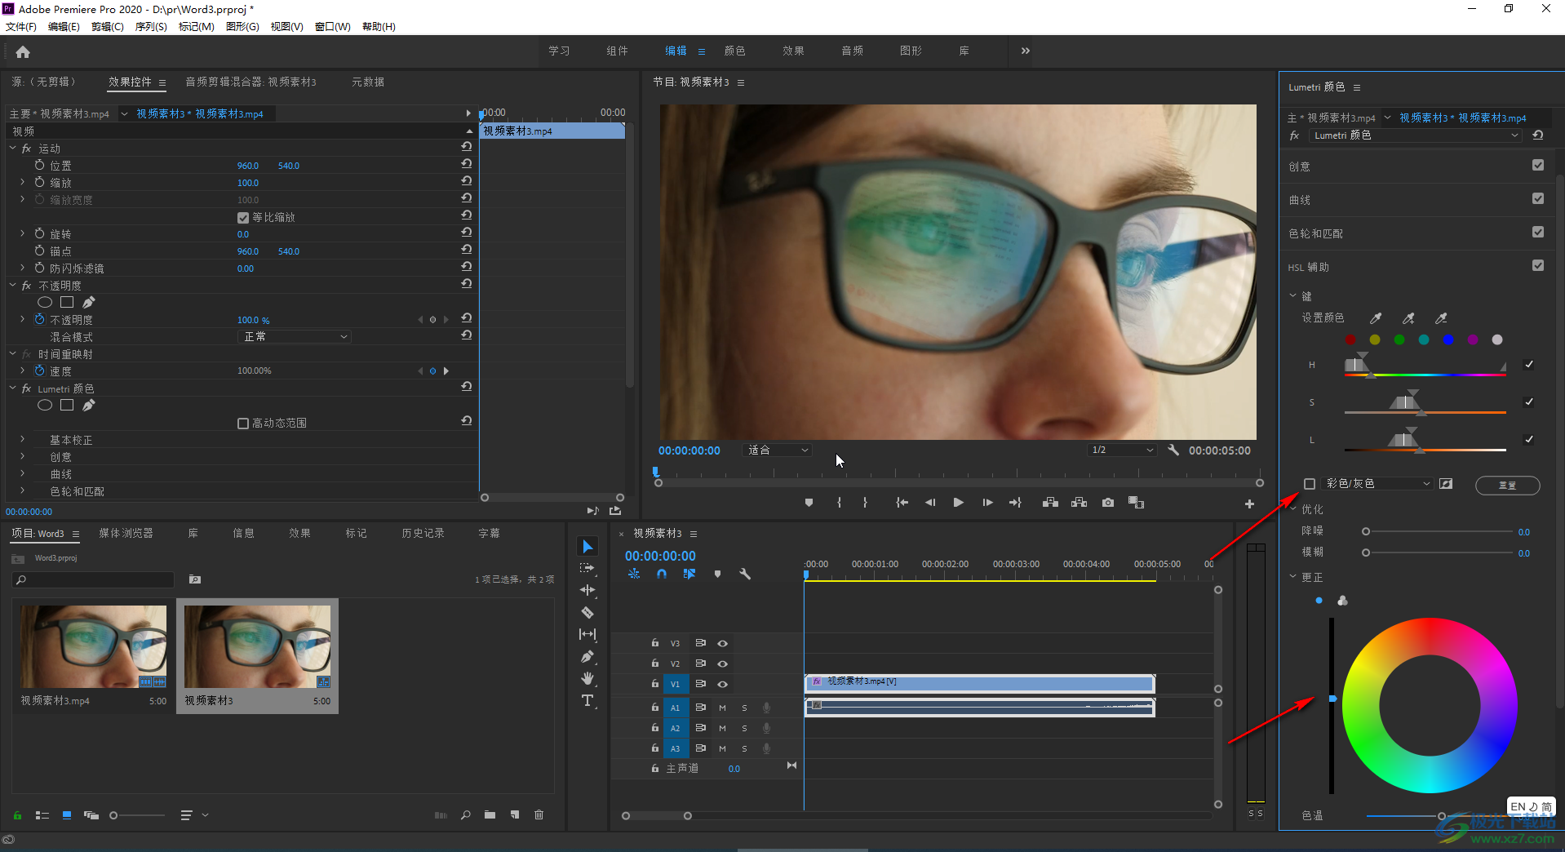Image resolution: width=1565 pixels, height=852 pixels.
Task: Show more workspaces chevron
Action: coord(1025,51)
